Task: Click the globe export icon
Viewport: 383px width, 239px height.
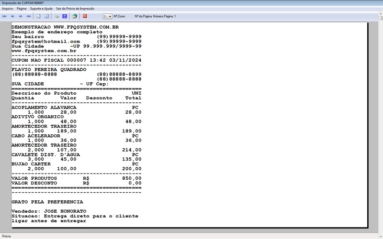Action: pos(75,16)
